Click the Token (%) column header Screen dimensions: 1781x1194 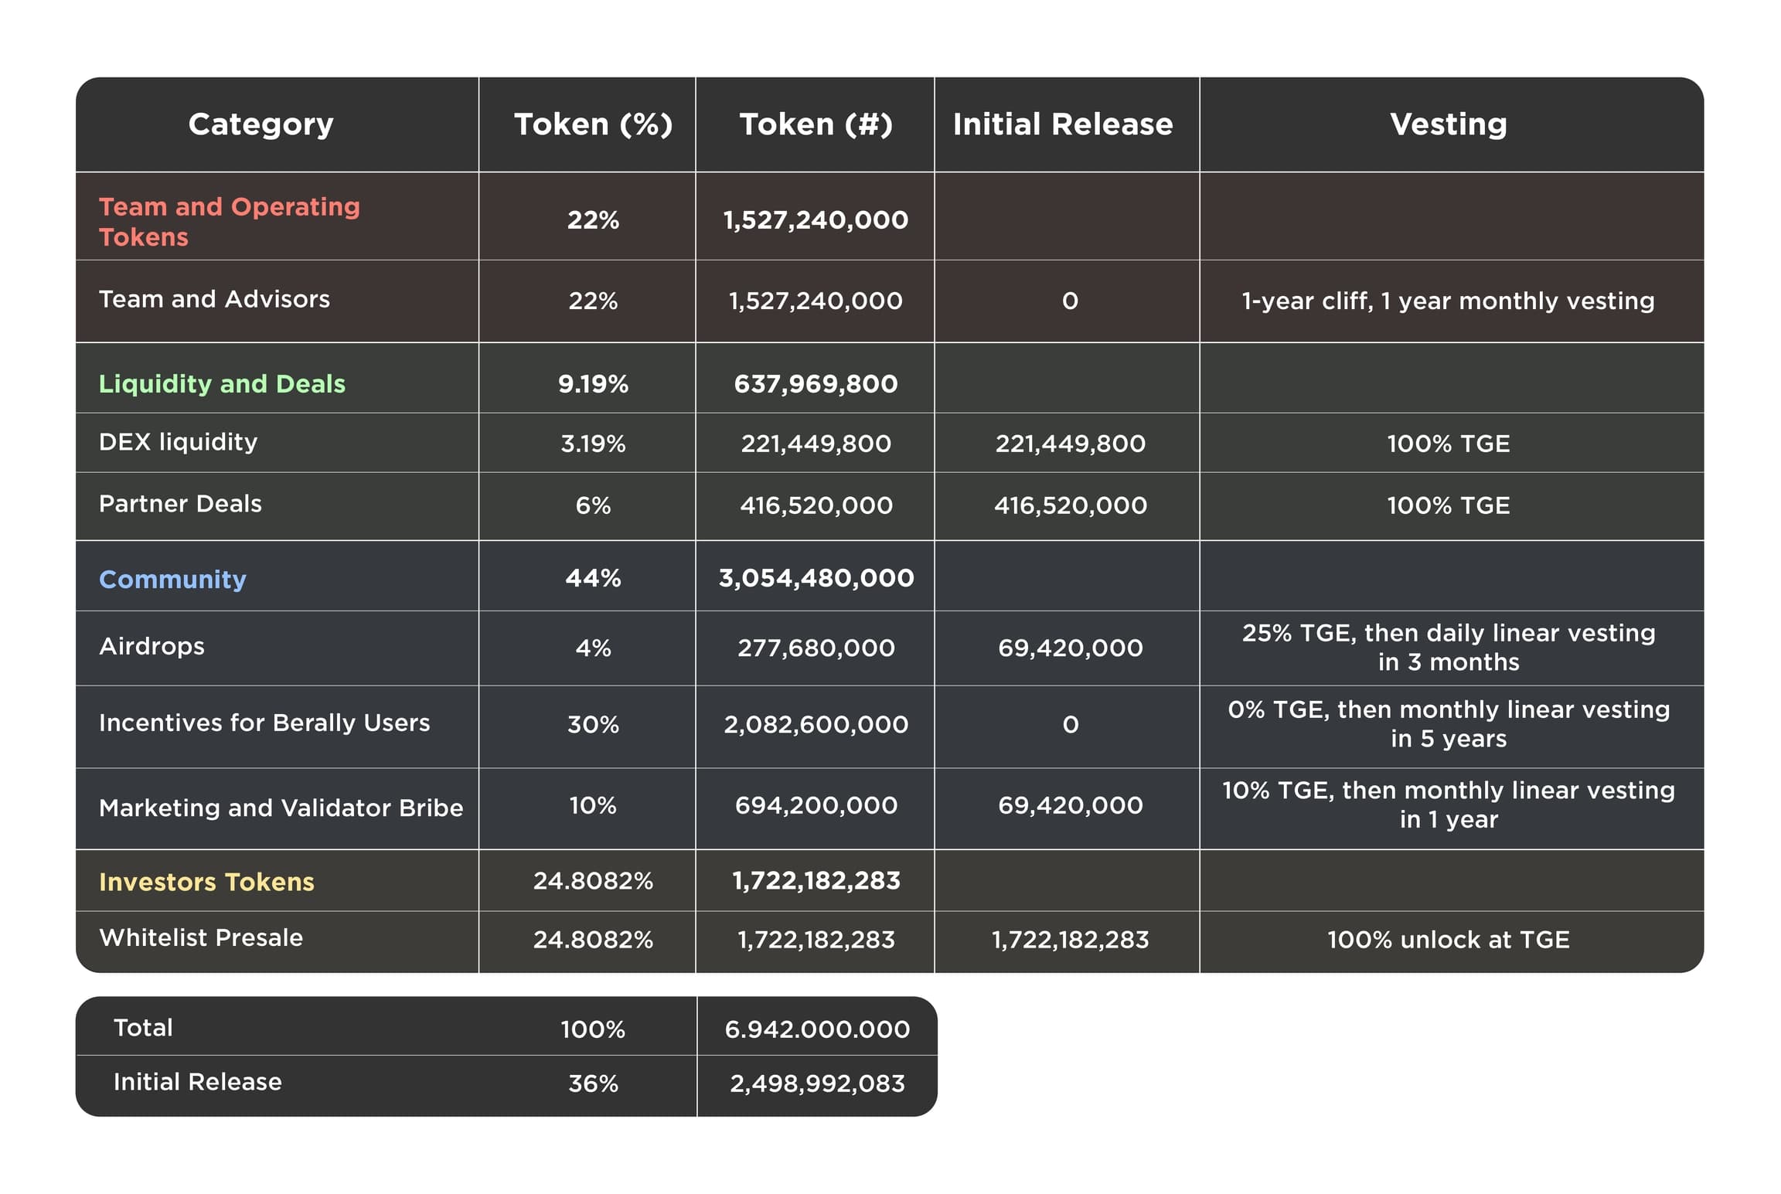click(x=587, y=124)
